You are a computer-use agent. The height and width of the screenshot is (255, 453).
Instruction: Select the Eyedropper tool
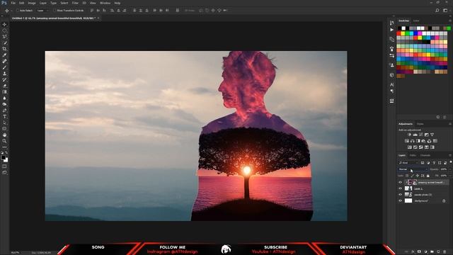[x=4, y=55]
